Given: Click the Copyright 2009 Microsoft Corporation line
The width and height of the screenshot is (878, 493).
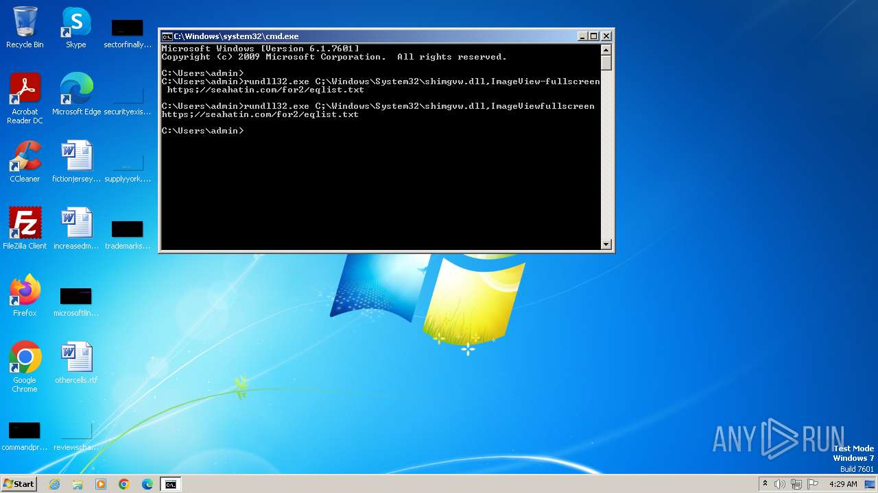Looking at the screenshot, I should (334, 57).
